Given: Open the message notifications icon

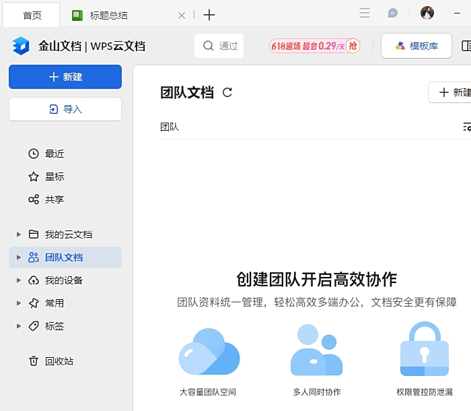Looking at the screenshot, I should [393, 13].
